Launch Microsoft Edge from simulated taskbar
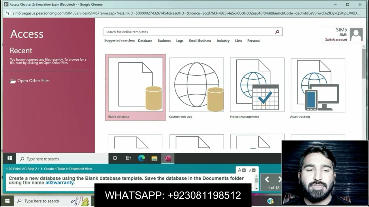This screenshot has width=369, height=207. 141,158
